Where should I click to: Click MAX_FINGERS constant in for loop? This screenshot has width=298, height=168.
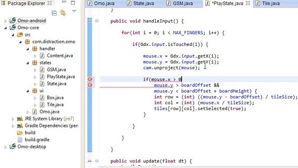pyautogui.click(x=188, y=33)
